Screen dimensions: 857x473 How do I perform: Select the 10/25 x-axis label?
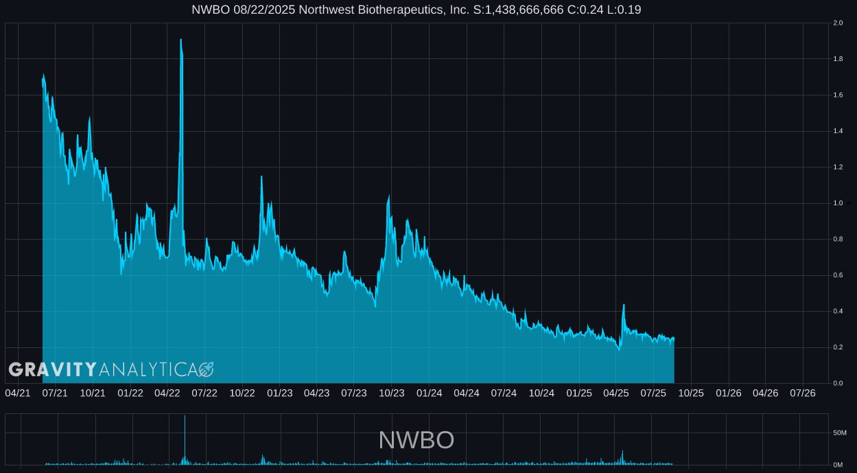tap(691, 393)
